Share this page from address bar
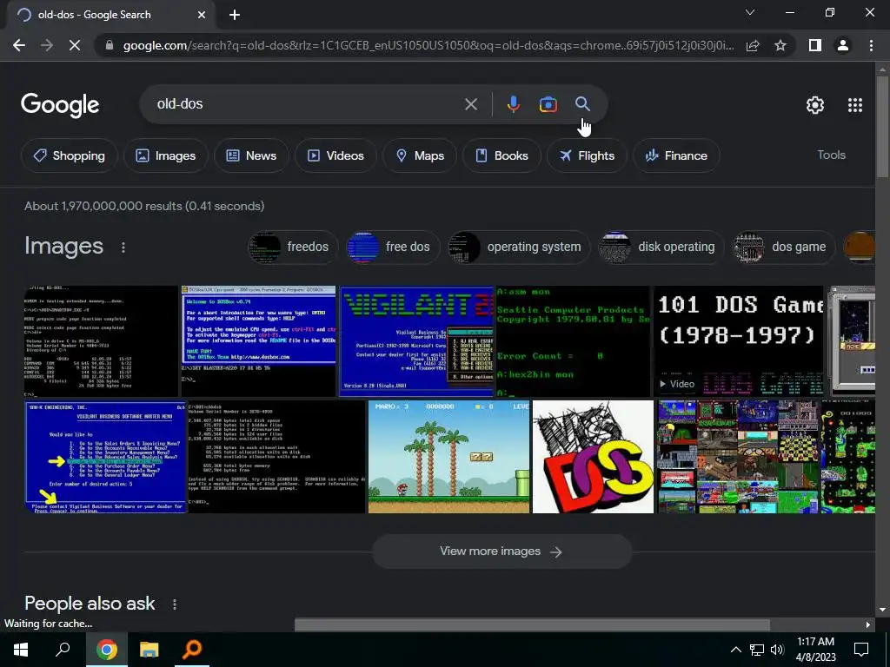Screen dimensions: 890x667 pyautogui.click(x=753, y=45)
